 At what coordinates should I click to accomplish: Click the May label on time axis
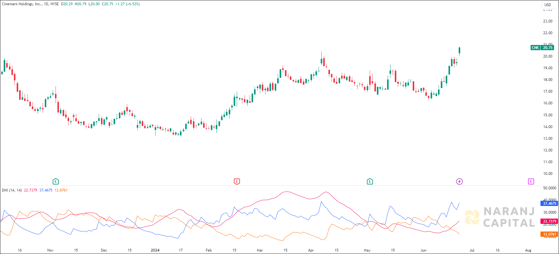tap(367, 250)
